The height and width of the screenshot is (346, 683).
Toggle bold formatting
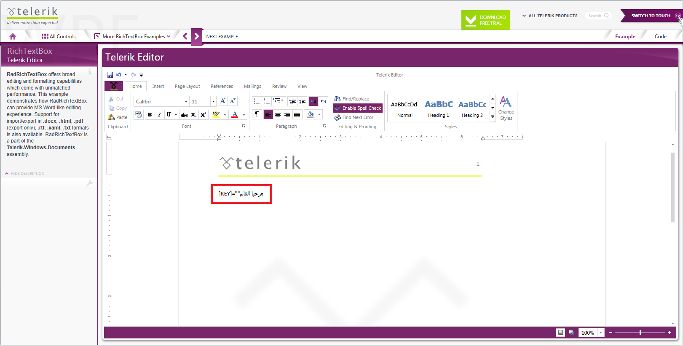(150, 115)
